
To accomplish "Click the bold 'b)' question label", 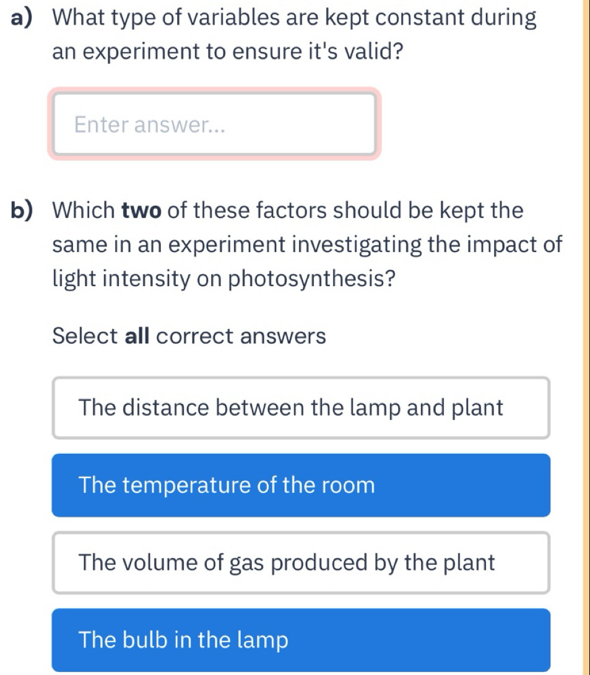I will [22, 211].
